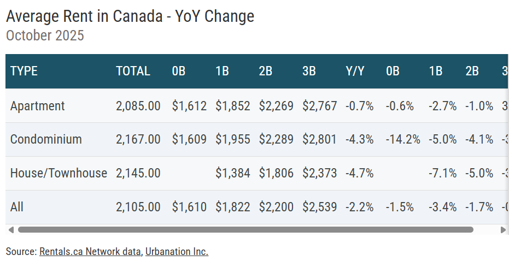Click the scrollbar right arrow

pyautogui.click(x=504, y=230)
